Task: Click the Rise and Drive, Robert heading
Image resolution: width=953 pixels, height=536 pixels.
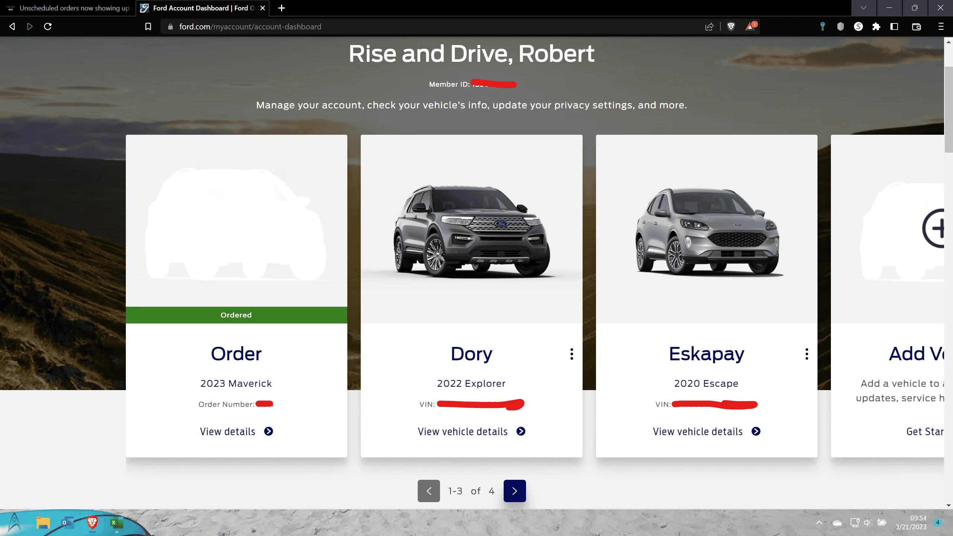Action: click(471, 54)
